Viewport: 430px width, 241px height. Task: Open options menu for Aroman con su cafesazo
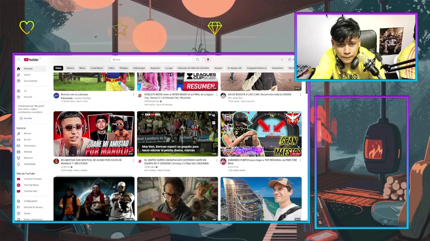133,95
